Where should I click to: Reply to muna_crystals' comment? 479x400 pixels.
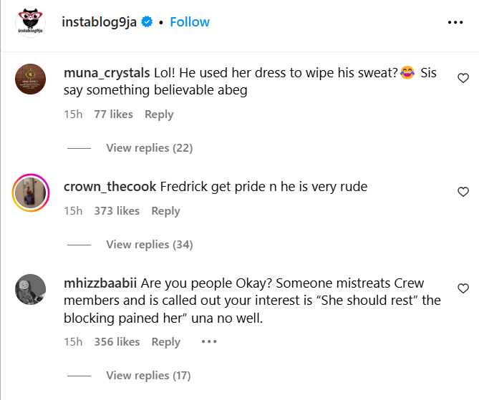click(x=159, y=114)
